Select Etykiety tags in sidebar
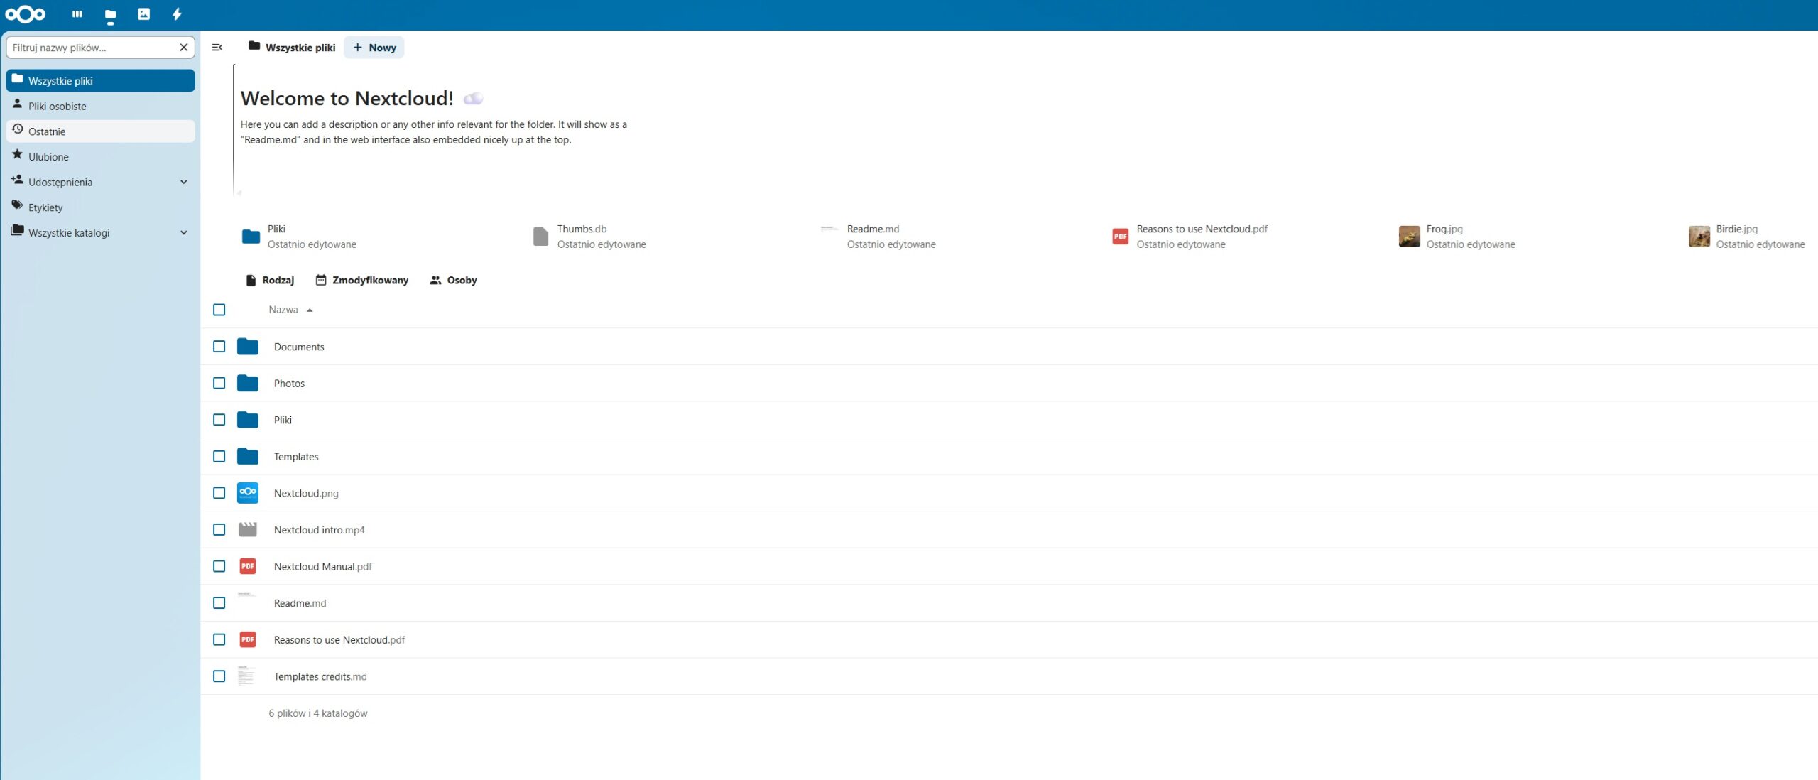Screen dimensions: 1818x780 (100, 207)
